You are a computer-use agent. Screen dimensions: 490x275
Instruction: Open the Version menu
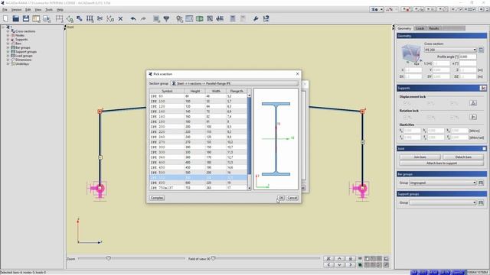16,10
